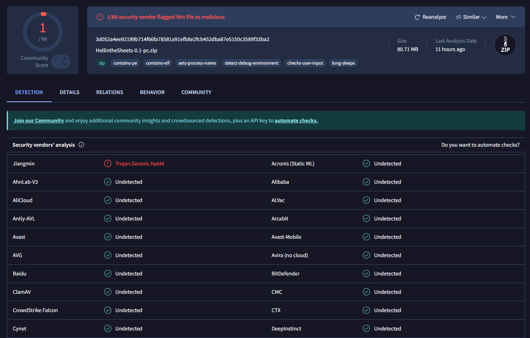Click the file SHA-256 hash text
This screenshot has width=530, height=338.
182,39
